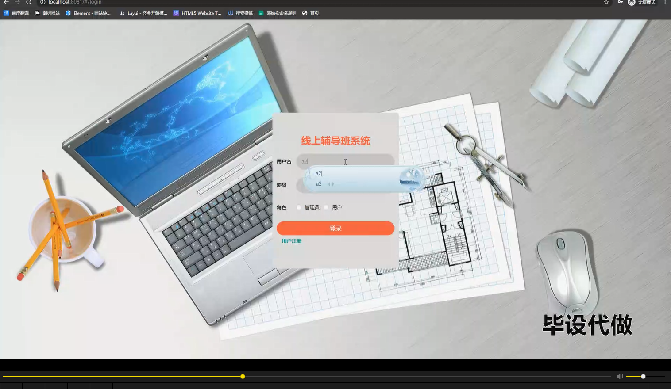The height and width of the screenshot is (389, 671).
Task: Select the 用户 role radio button
Action: pos(326,207)
